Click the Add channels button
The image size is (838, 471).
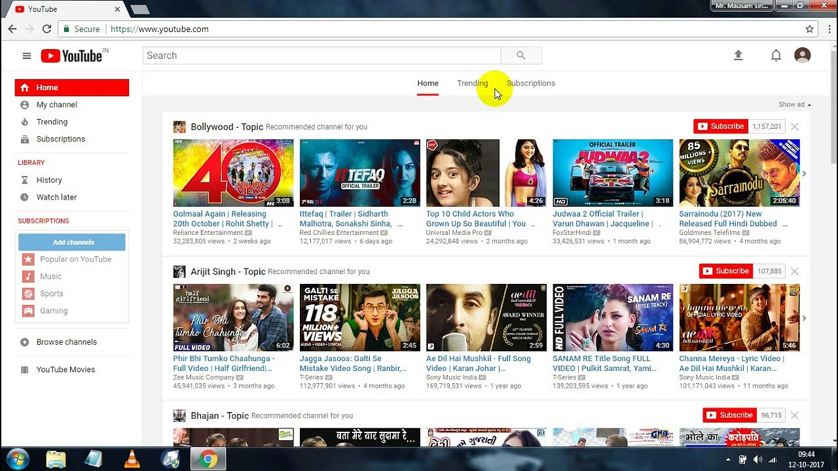(x=72, y=242)
